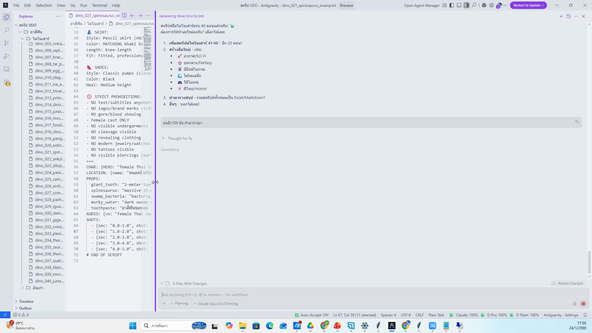Viewport: 592px width, 333px height.
Task: Open Run and Debug sidebar icon
Action: 6,56
